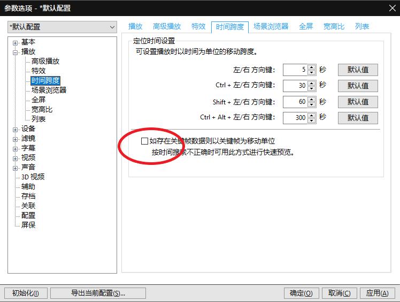Image resolution: width=400 pixels, height=302 pixels.
Task: Click the Ctrl + Alt + 左/右 seconds field
Action: click(x=295, y=118)
